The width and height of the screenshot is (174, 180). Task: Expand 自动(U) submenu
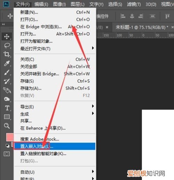point(55,172)
